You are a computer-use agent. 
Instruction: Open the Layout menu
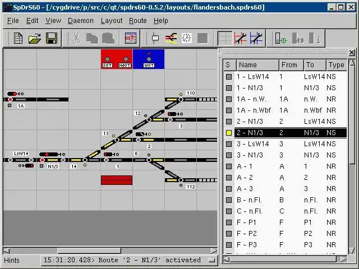[112, 21]
